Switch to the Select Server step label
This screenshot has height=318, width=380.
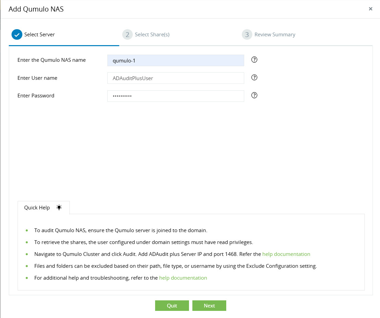click(x=39, y=35)
